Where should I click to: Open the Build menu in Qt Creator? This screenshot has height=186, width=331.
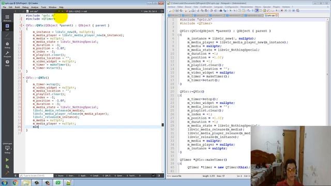(x=17, y=7)
